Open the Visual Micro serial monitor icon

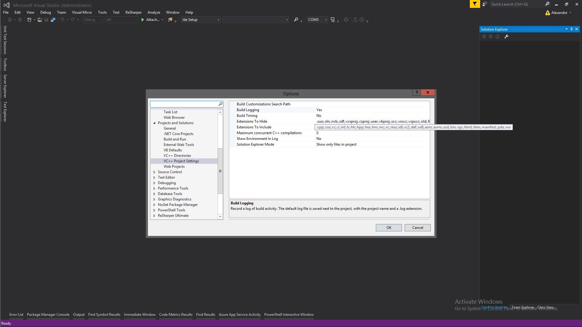[x=332, y=20]
